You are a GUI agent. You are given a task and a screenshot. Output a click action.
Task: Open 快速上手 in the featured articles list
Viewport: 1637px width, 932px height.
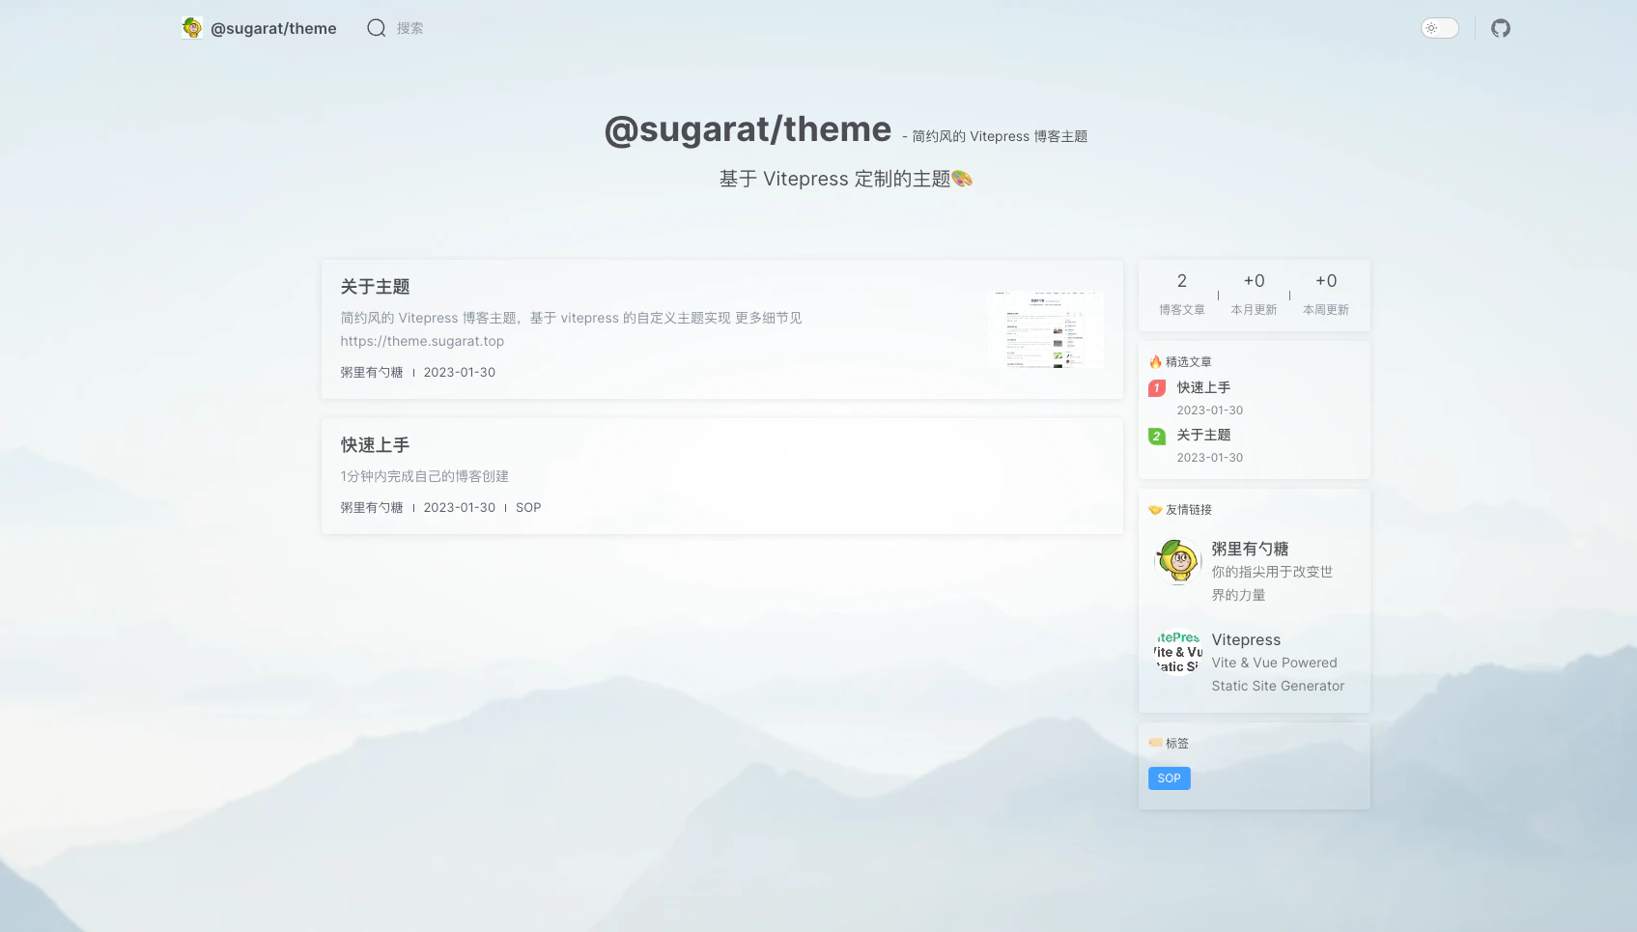pyautogui.click(x=1203, y=387)
